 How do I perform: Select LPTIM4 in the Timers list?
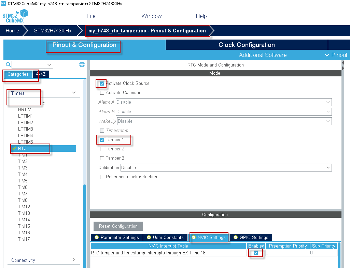(x=26, y=135)
